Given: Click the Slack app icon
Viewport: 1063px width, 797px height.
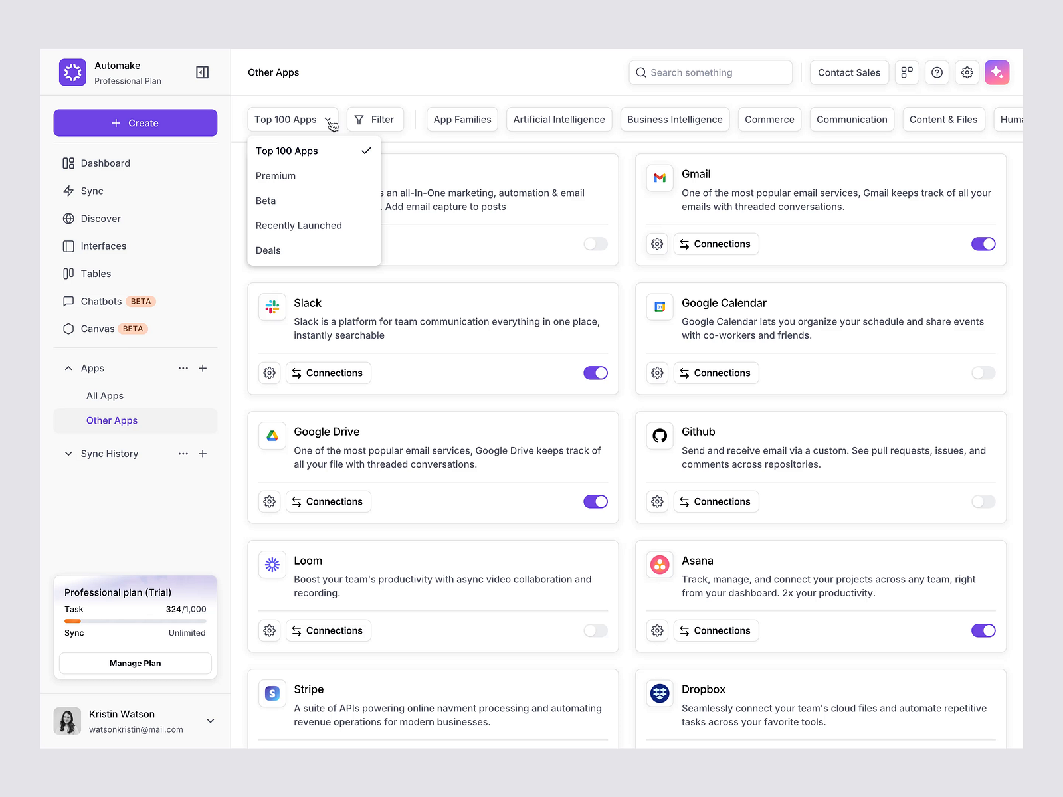Looking at the screenshot, I should [x=272, y=306].
